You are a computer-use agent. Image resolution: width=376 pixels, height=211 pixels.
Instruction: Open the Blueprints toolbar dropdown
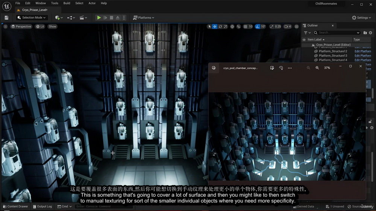[71, 18]
